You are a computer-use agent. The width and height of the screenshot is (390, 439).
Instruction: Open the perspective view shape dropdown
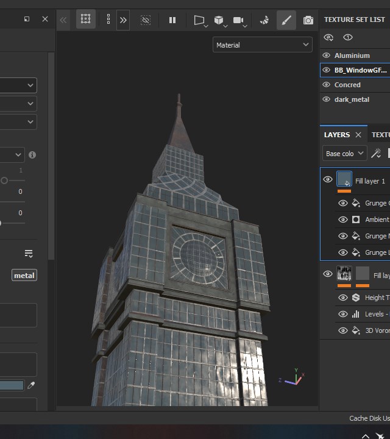(x=200, y=21)
